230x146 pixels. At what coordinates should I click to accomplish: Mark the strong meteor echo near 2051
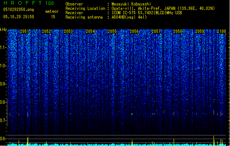click(28, 115)
